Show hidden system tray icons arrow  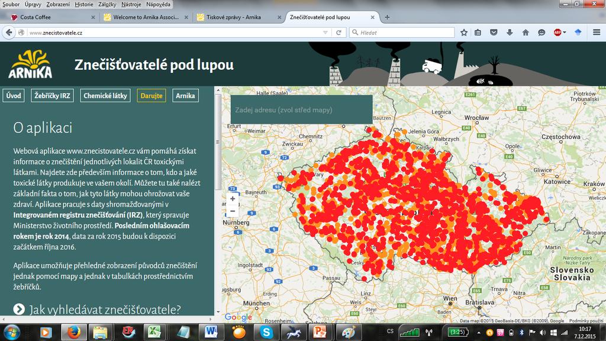(479, 333)
